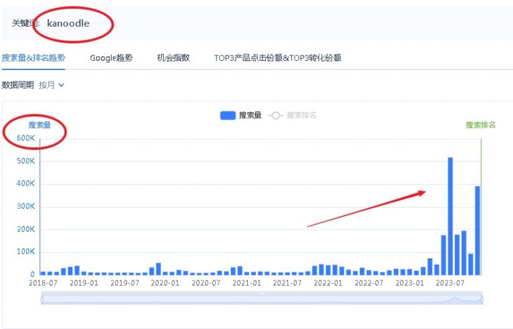This screenshot has width=513, height=329.
Task: Click the 2018-07 x-axis label
Action: tap(43, 283)
